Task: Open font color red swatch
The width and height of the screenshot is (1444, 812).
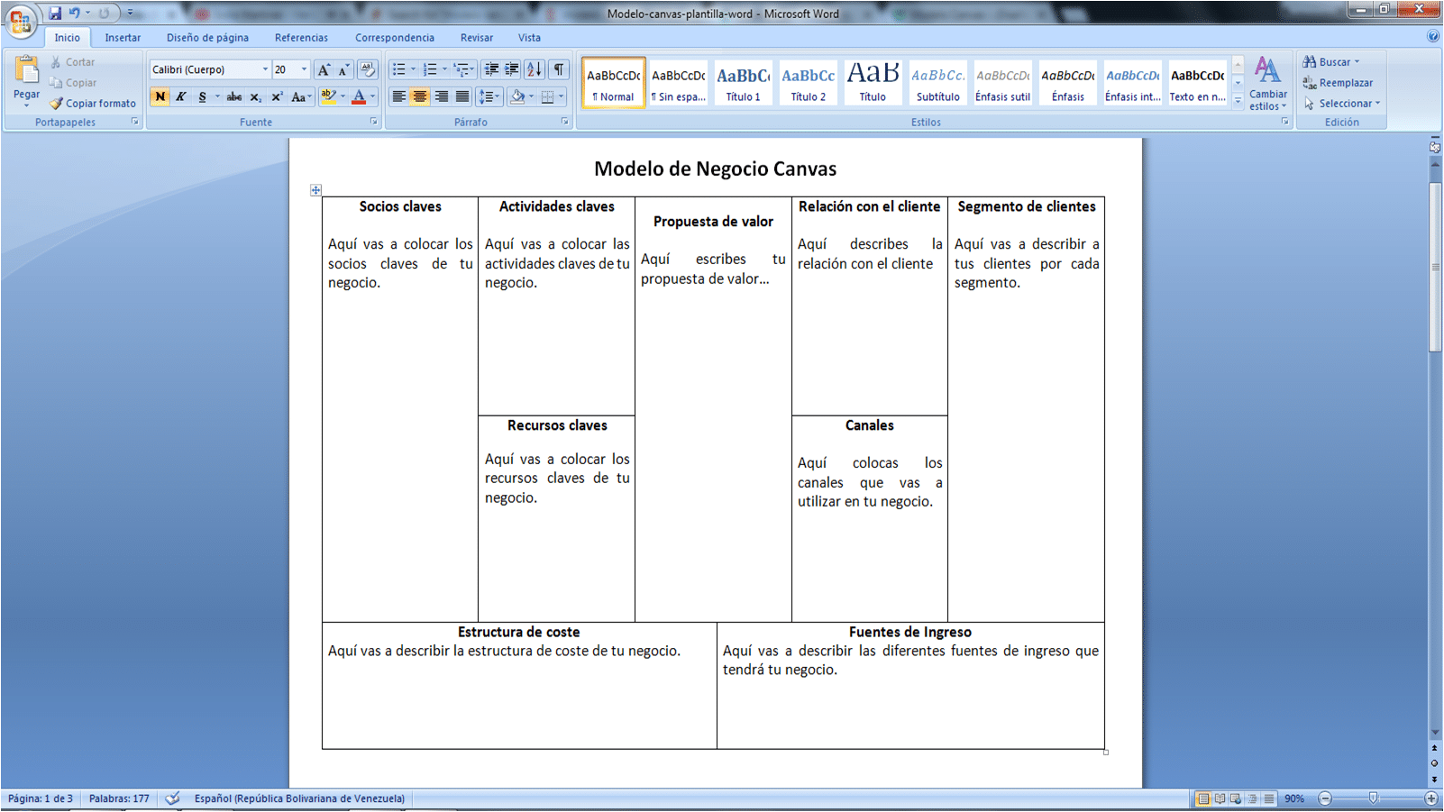Action: pyautogui.click(x=359, y=96)
